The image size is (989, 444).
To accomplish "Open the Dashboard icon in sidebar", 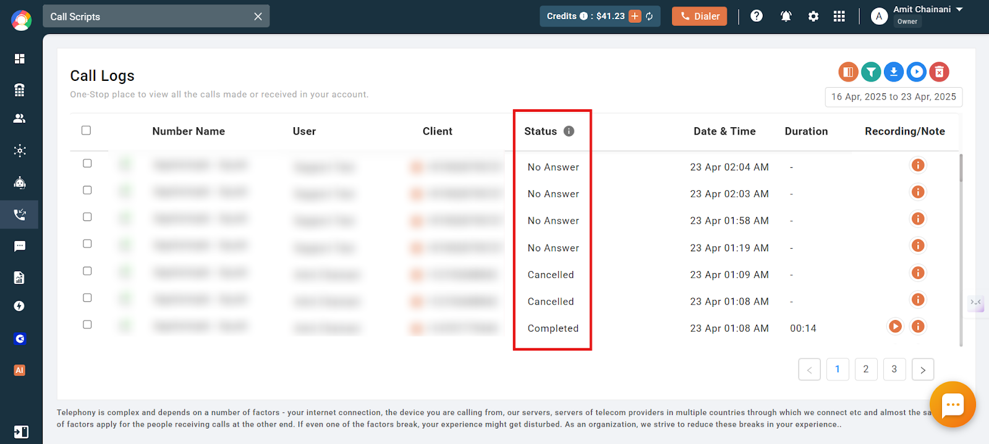I will pos(20,59).
